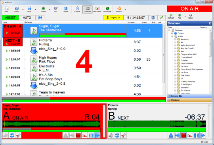The width and height of the screenshot is (214, 145).
Task: Toggle the red ON AIR button
Action: (189, 9)
